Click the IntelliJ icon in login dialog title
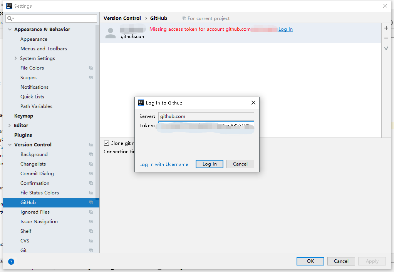 tap(141, 103)
